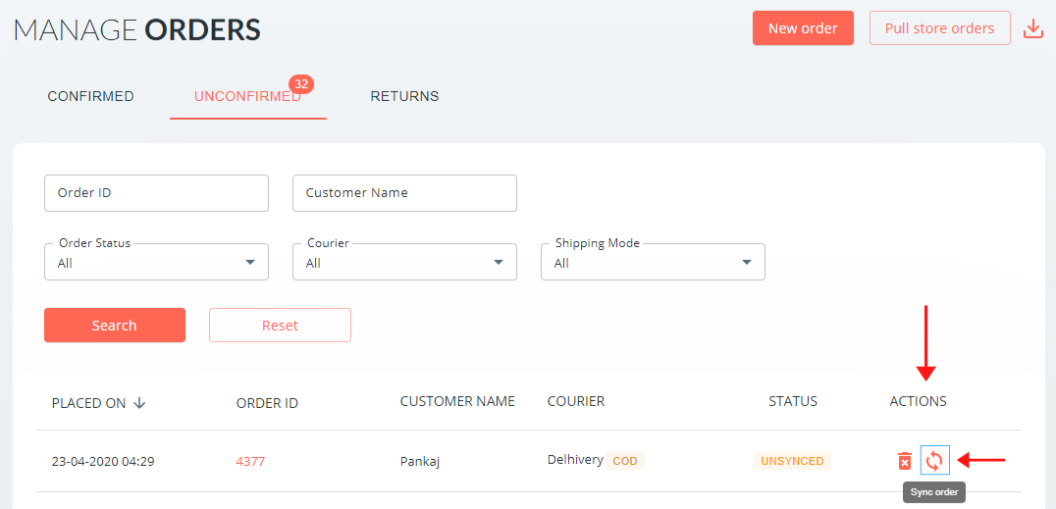Go to the Returns tab
Screen dimensions: 1056x509
pos(404,96)
